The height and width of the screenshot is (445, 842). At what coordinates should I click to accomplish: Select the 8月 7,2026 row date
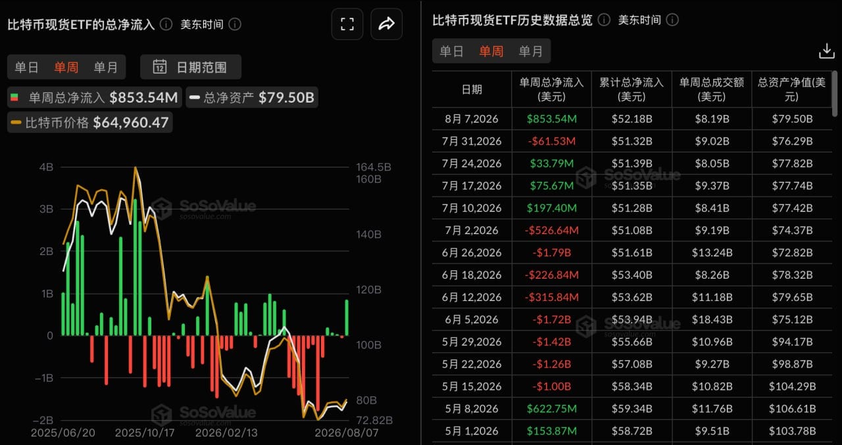[472, 119]
